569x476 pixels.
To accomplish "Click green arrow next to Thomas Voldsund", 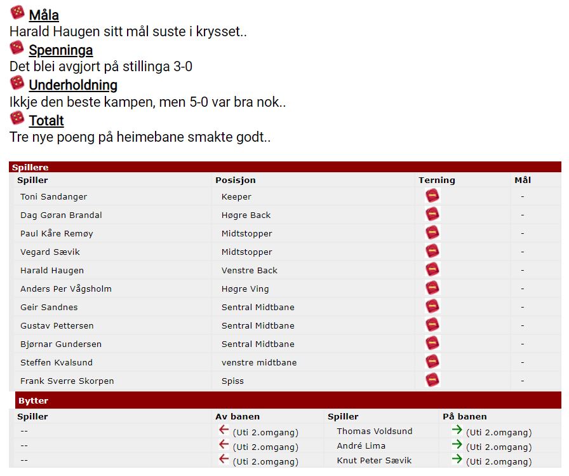I will click(x=457, y=430).
